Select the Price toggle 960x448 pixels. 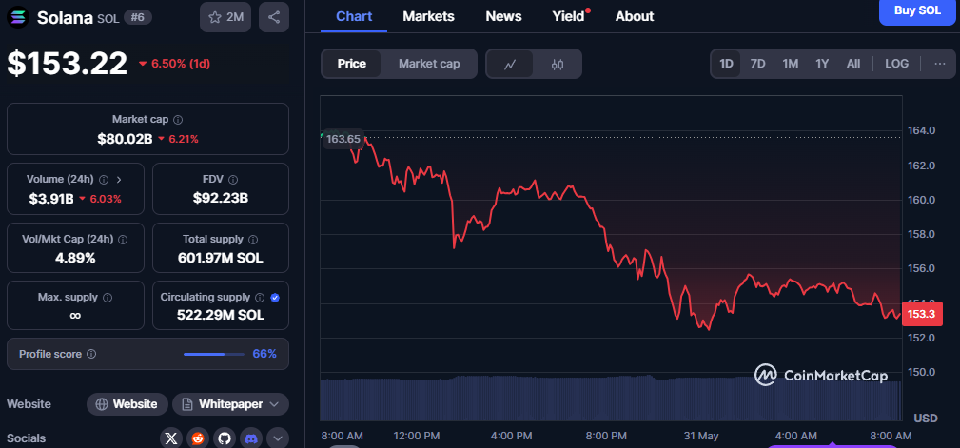tap(351, 64)
